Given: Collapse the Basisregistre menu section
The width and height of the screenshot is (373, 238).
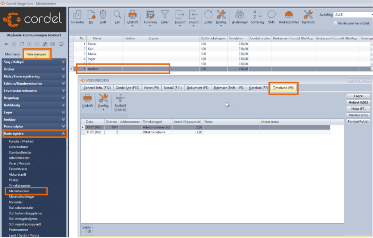Looking at the screenshot, I should point(34,134).
